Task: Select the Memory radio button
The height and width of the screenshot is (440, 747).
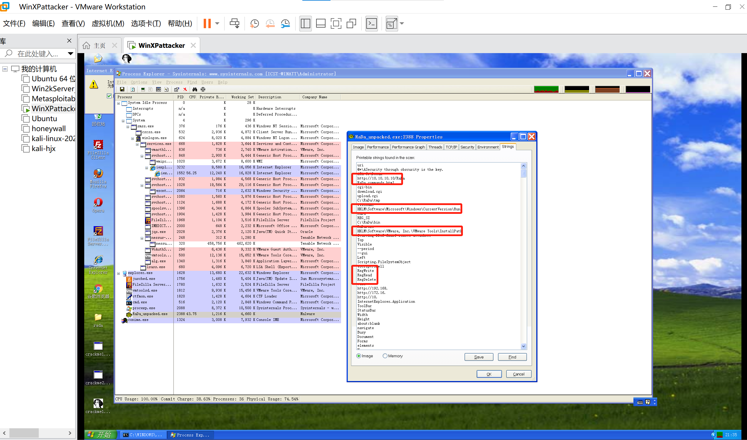Action: tap(385, 356)
